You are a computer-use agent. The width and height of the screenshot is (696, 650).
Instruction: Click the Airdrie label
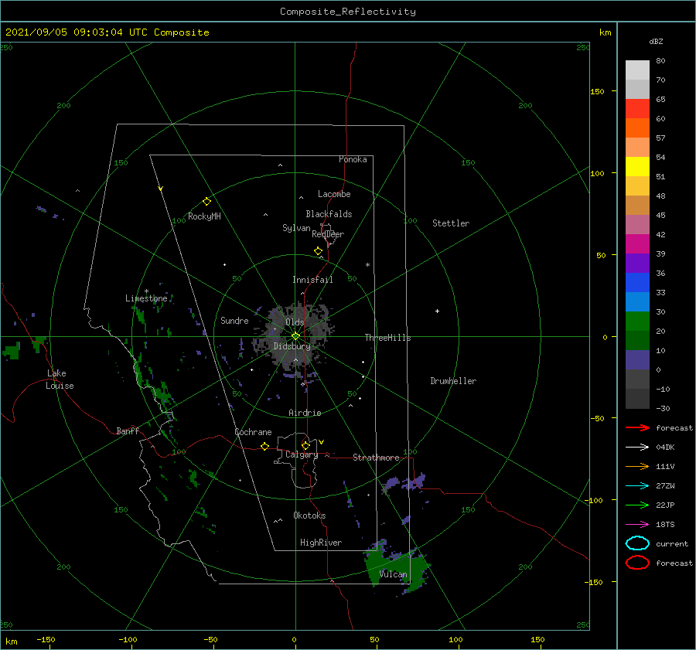pyautogui.click(x=305, y=413)
